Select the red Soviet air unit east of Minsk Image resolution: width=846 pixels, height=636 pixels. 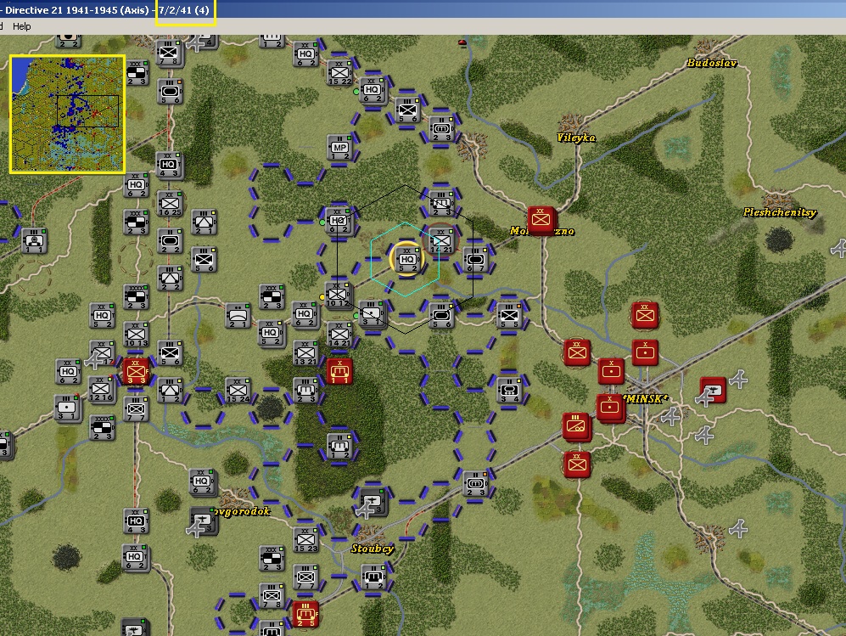(713, 390)
